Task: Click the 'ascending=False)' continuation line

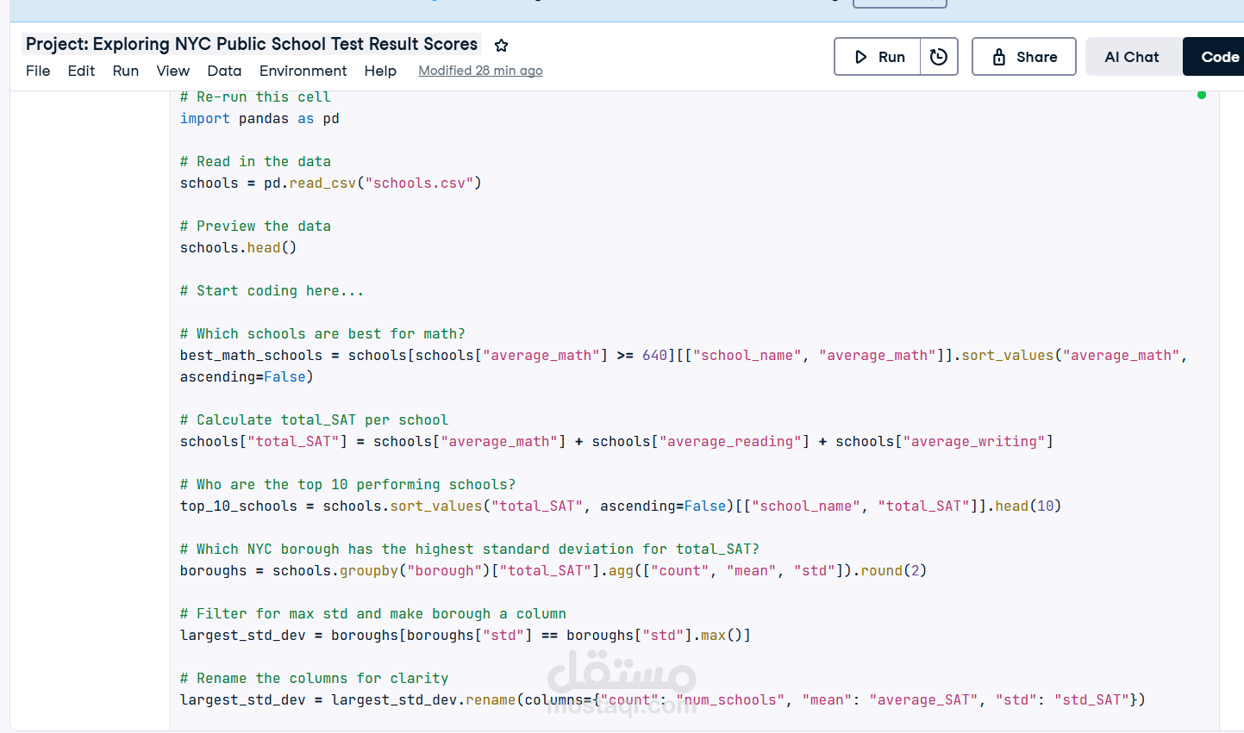Action: (247, 376)
